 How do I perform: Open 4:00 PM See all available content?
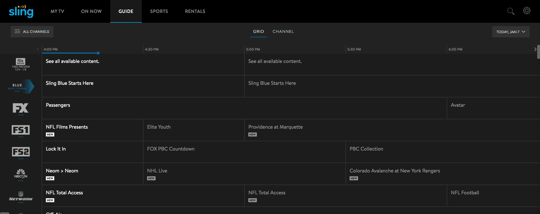pos(143,64)
